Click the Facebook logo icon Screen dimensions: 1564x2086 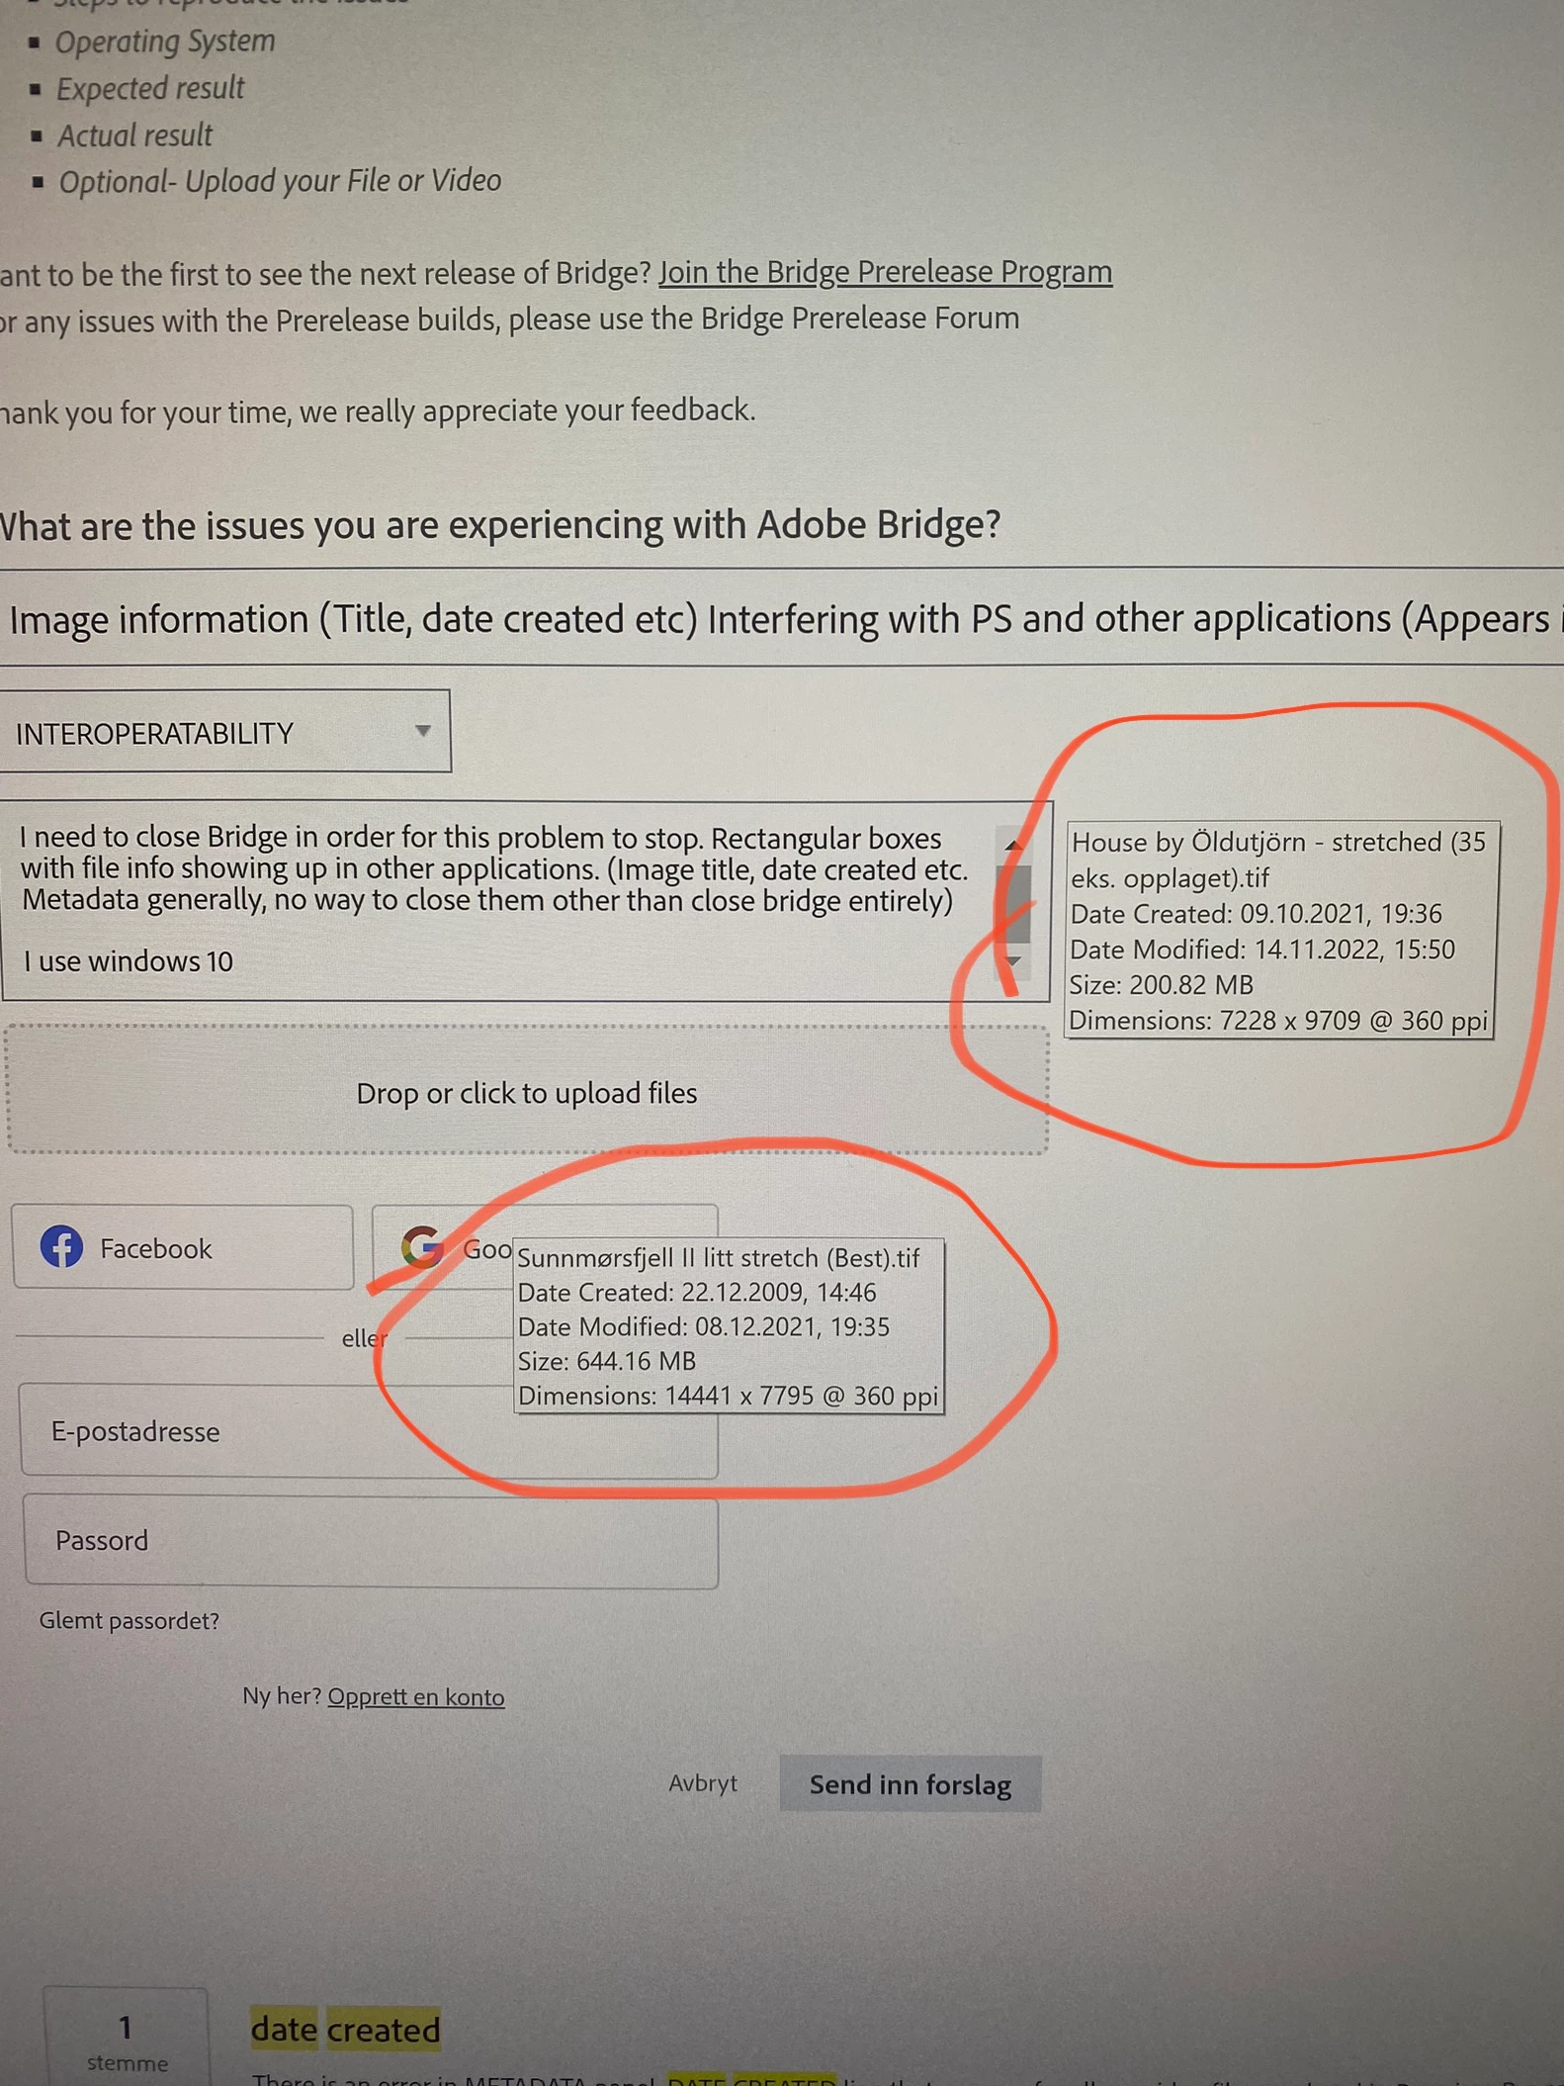(61, 1247)
